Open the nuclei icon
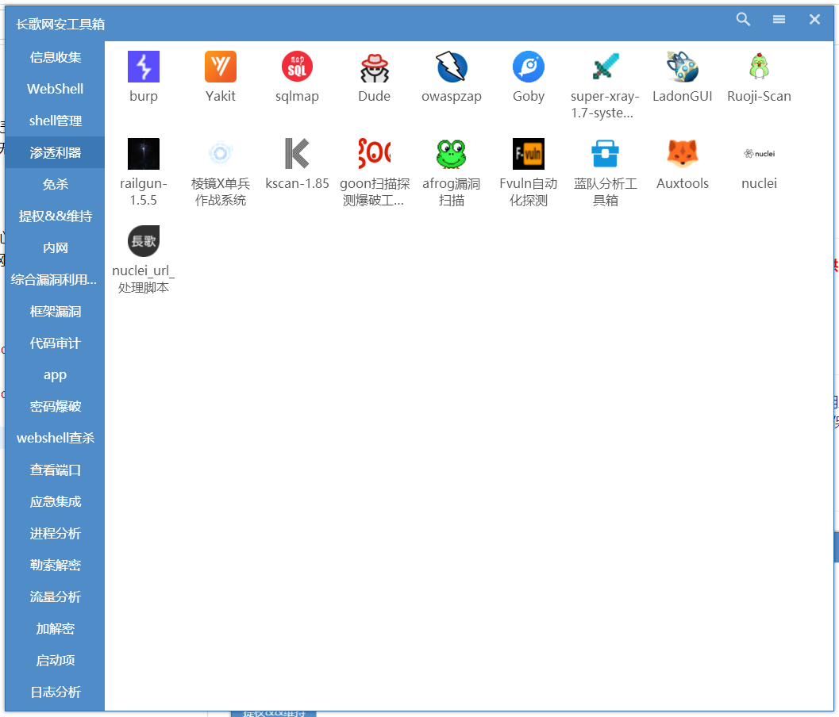The width and height of the screenshot is (839, 717). (759, 154)
